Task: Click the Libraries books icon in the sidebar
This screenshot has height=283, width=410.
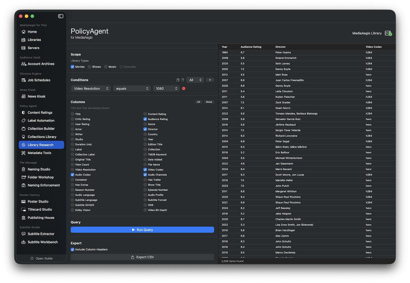Action: coord(24,40)
